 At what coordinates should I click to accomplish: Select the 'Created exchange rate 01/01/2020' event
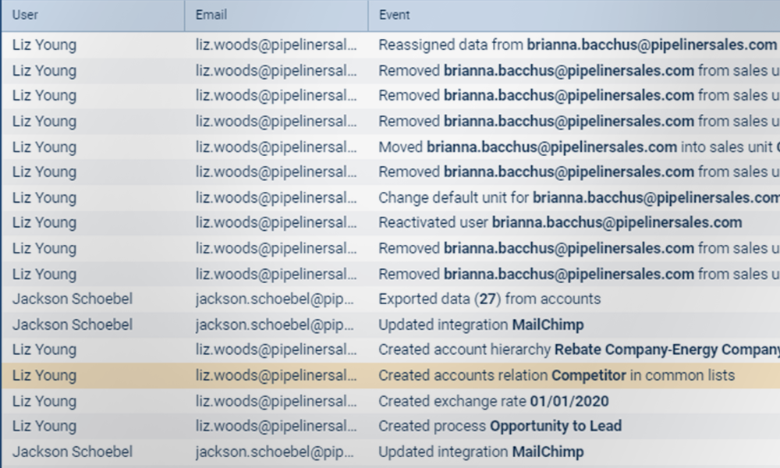click(493, 401)
